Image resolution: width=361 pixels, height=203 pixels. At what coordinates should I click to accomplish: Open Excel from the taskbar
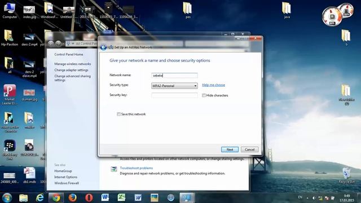(x=121, y=198)
